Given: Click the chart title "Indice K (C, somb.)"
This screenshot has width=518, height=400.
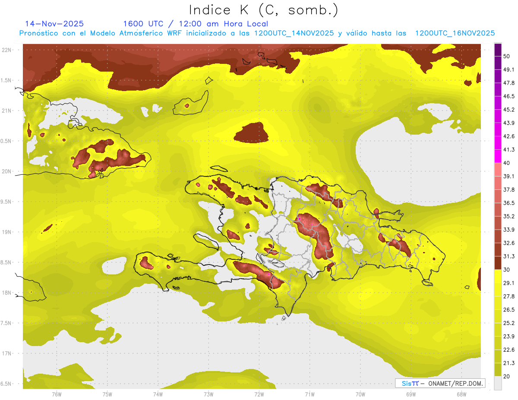Looking at the screenshot, I should pyautogui.click(x=264, y=10).
